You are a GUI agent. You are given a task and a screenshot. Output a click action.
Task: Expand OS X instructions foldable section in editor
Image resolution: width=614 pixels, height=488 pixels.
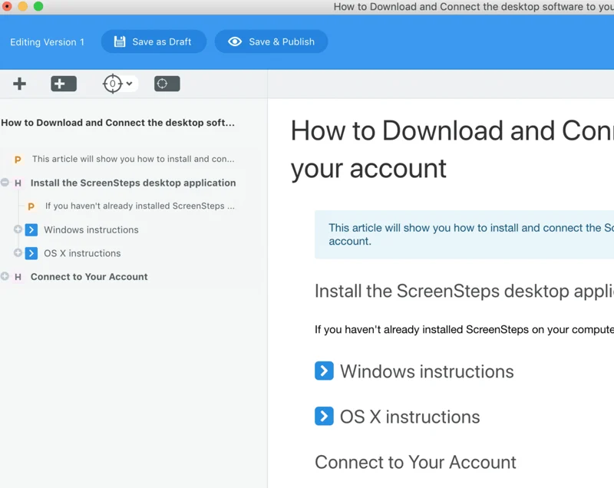tap(324, 416)
